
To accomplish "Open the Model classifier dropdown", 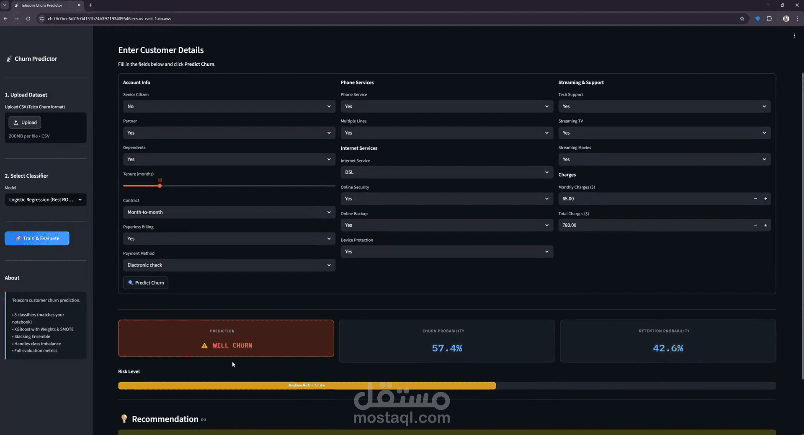I will click(x=46, y=199).
